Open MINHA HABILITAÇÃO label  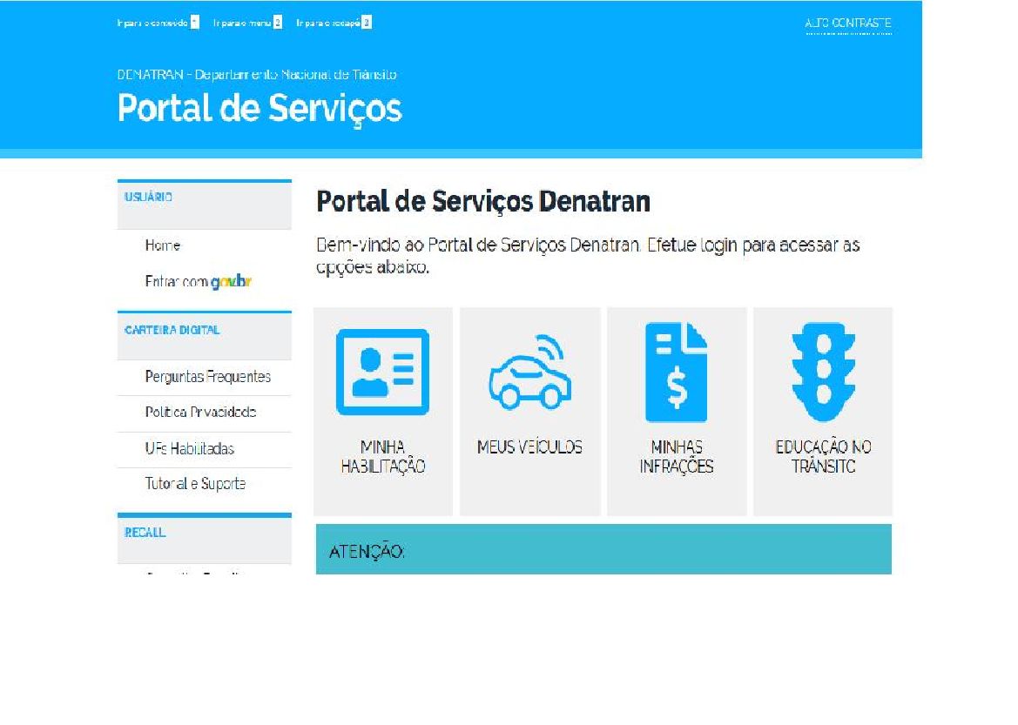382,457
